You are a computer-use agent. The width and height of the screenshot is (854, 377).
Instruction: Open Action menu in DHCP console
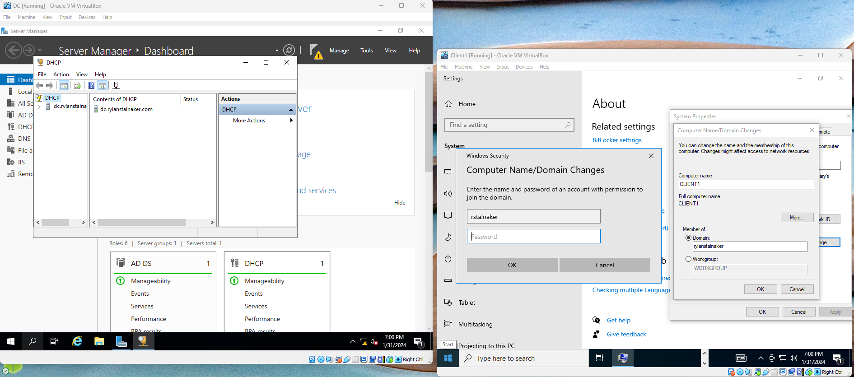point(61,74)
